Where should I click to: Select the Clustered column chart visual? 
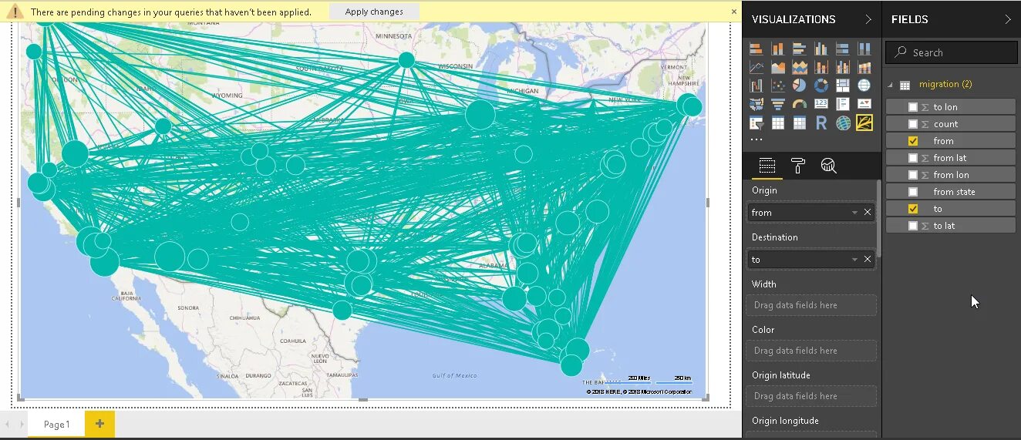point(821,49)
